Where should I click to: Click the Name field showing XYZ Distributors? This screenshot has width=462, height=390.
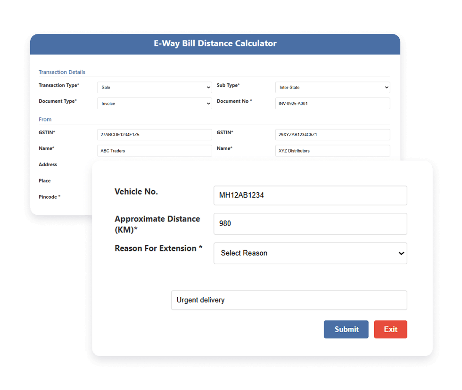332,151
